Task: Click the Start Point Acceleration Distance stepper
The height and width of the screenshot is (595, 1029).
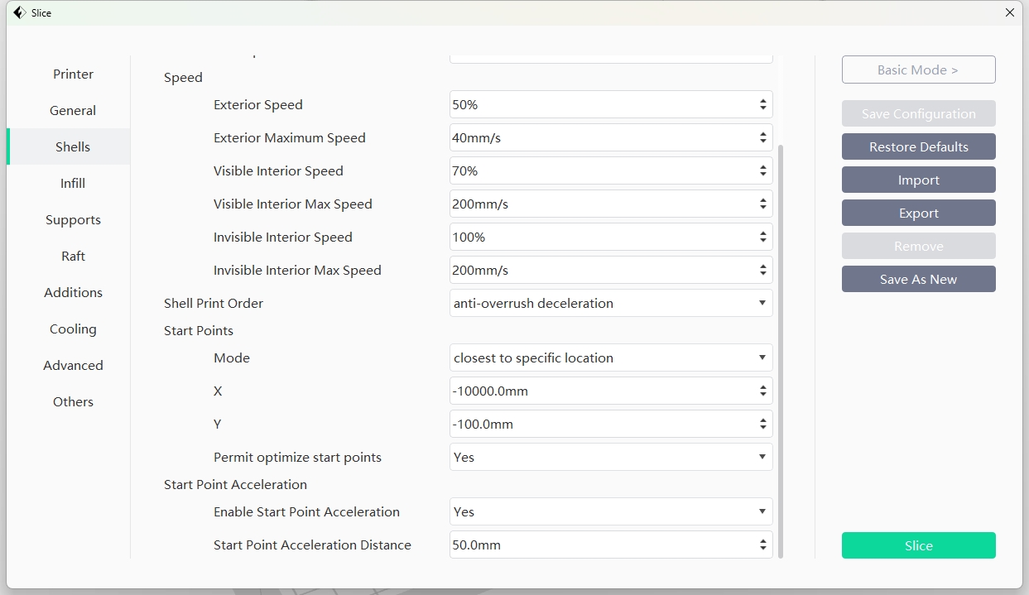Action: [x=762, y=545]
